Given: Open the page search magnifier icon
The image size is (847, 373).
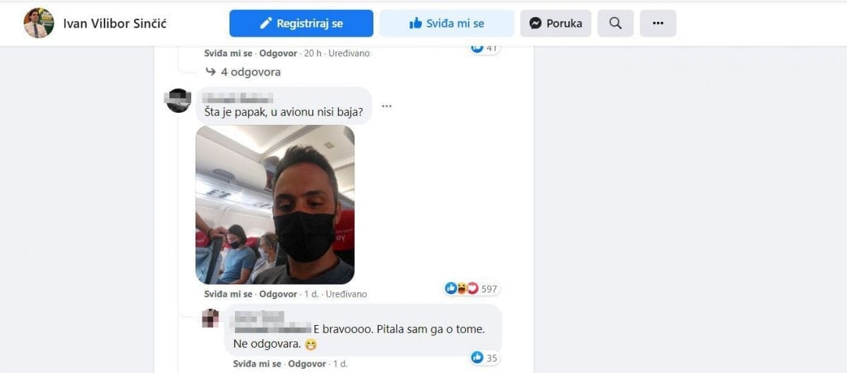Looking at the screenshot, I should (x=615, y=23).
